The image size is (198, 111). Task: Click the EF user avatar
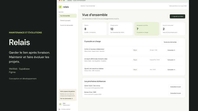tap(60, 104)
